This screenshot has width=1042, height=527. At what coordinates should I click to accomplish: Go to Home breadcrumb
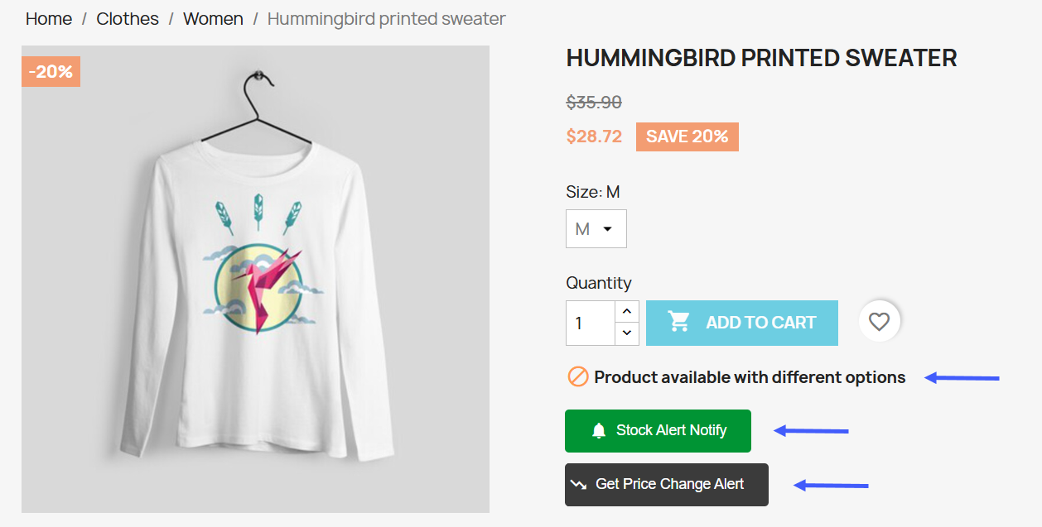coord(49,18)
